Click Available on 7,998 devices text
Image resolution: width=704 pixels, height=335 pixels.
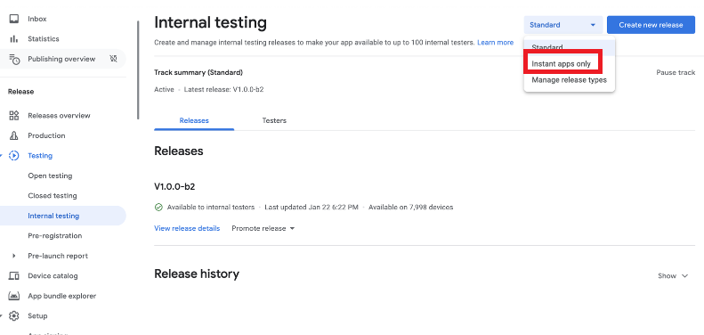[x=411, y=208]
